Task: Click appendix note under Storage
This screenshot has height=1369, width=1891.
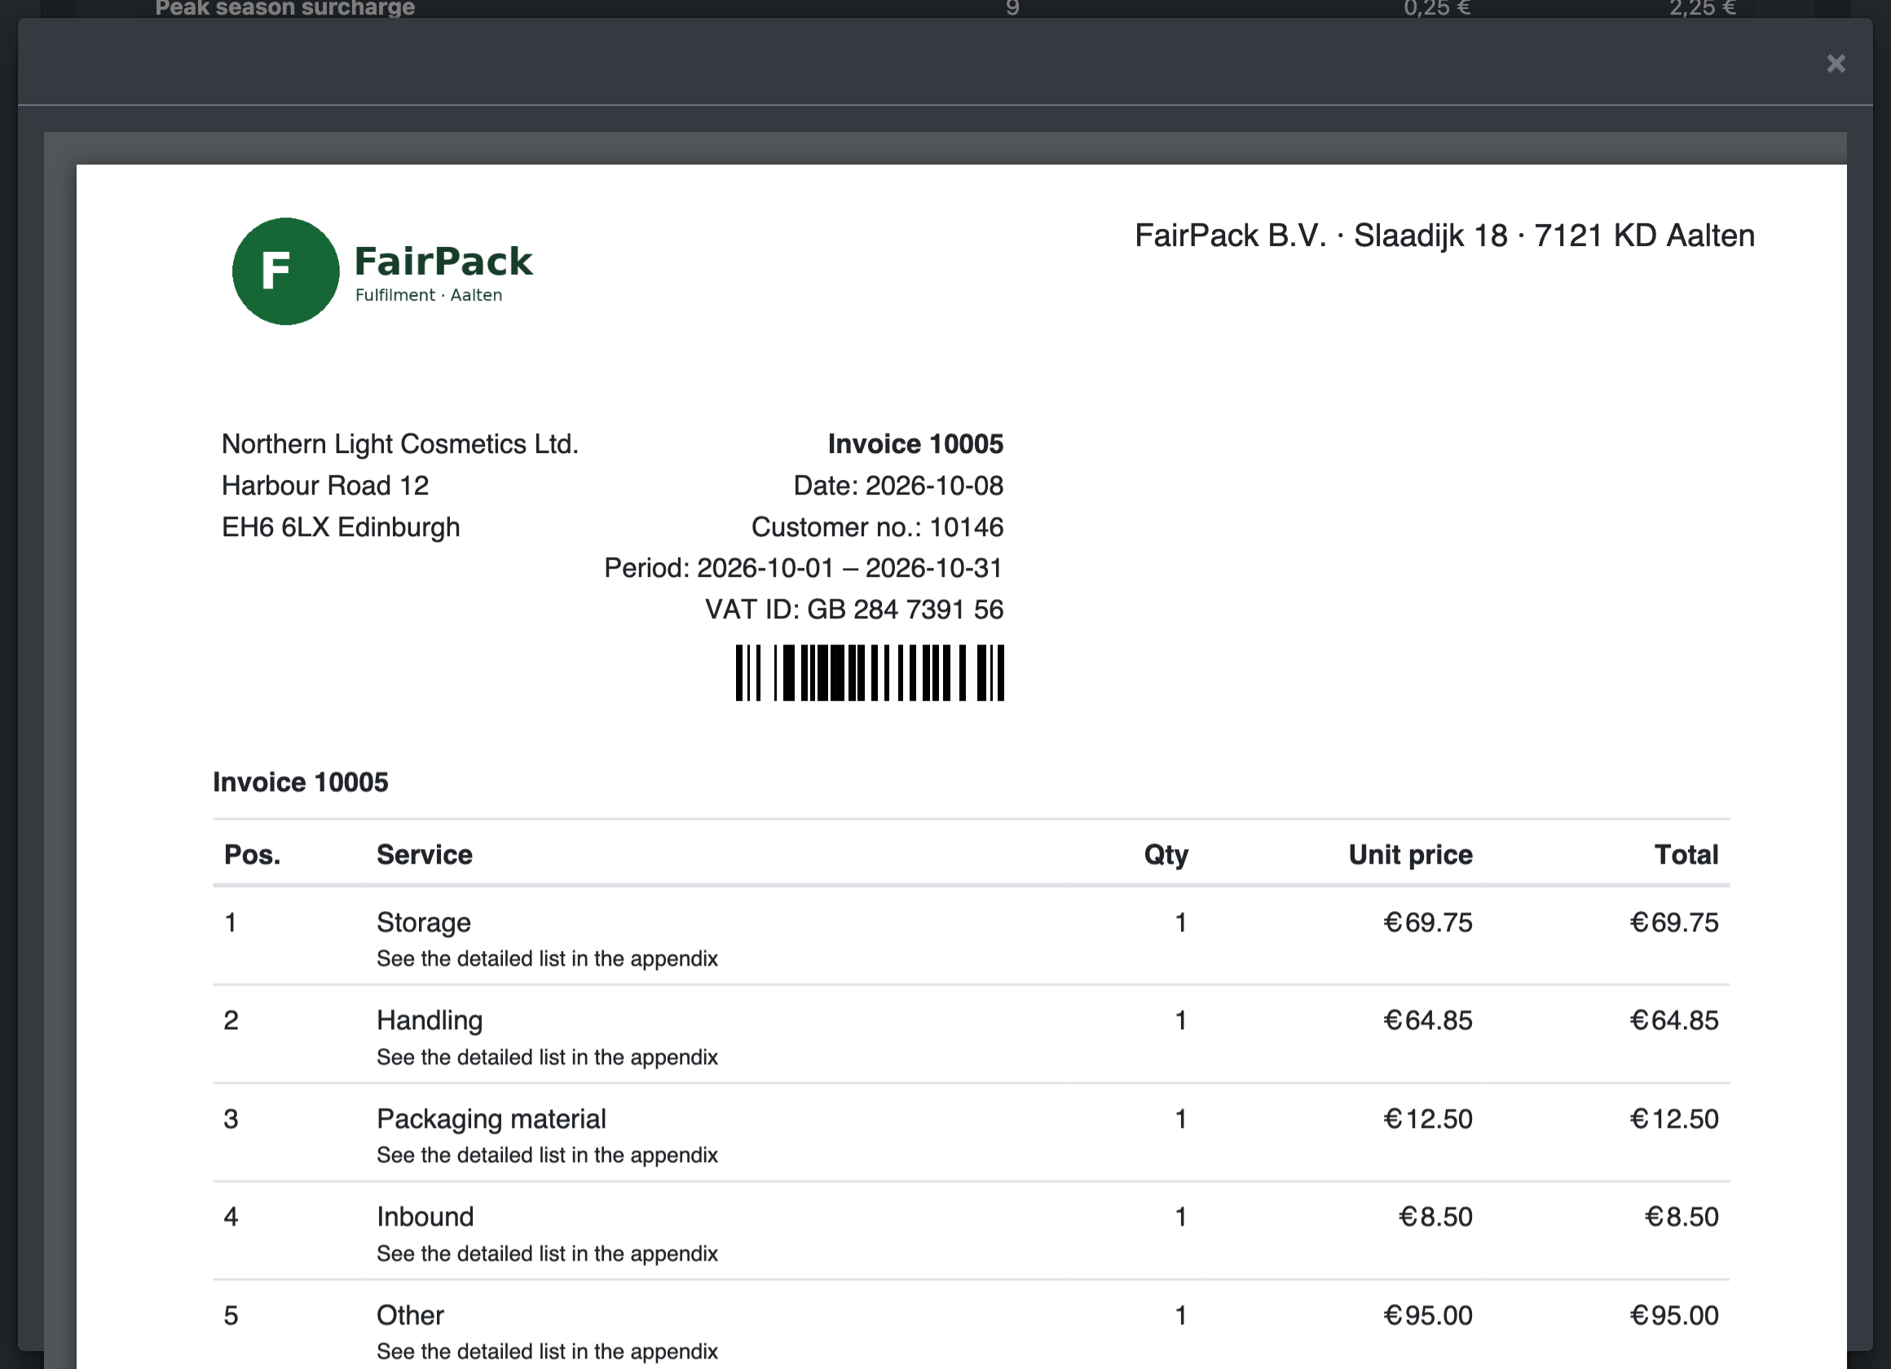Action: 547,959
